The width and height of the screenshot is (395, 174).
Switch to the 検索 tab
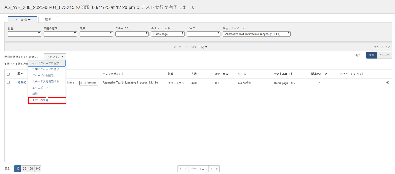tap(48, 19)
